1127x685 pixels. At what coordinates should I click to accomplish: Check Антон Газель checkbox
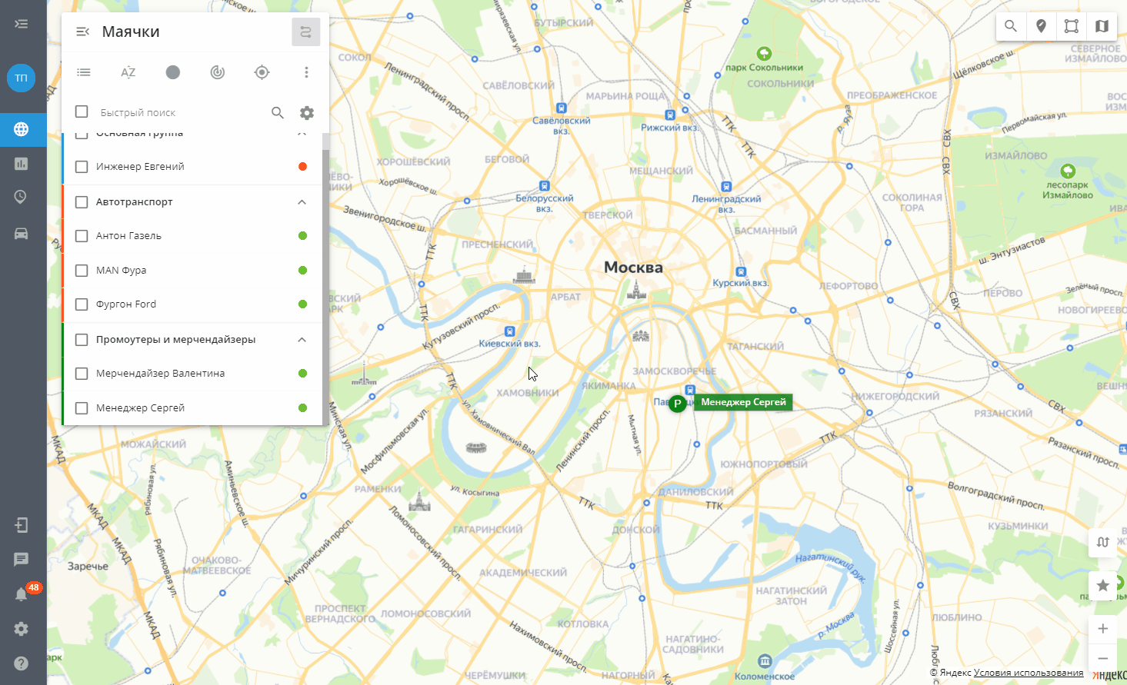click(x=82, y=236)
